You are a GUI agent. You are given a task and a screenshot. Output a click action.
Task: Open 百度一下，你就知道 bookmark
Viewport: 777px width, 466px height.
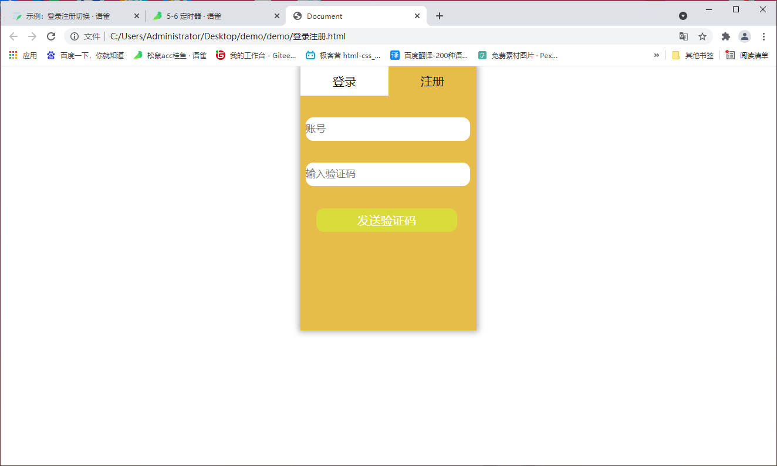[86, 56]
